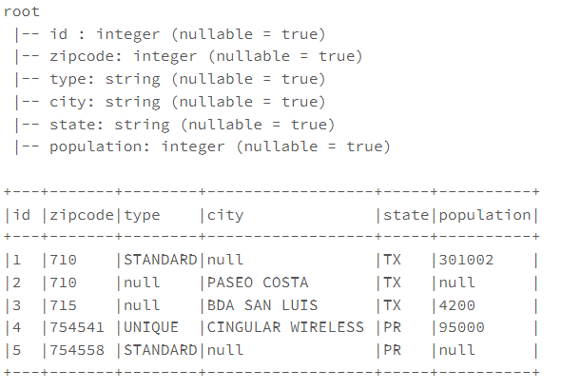Select the 'id : integer' schema line
The image size is (561, 390).
click(x=169, y=34)
